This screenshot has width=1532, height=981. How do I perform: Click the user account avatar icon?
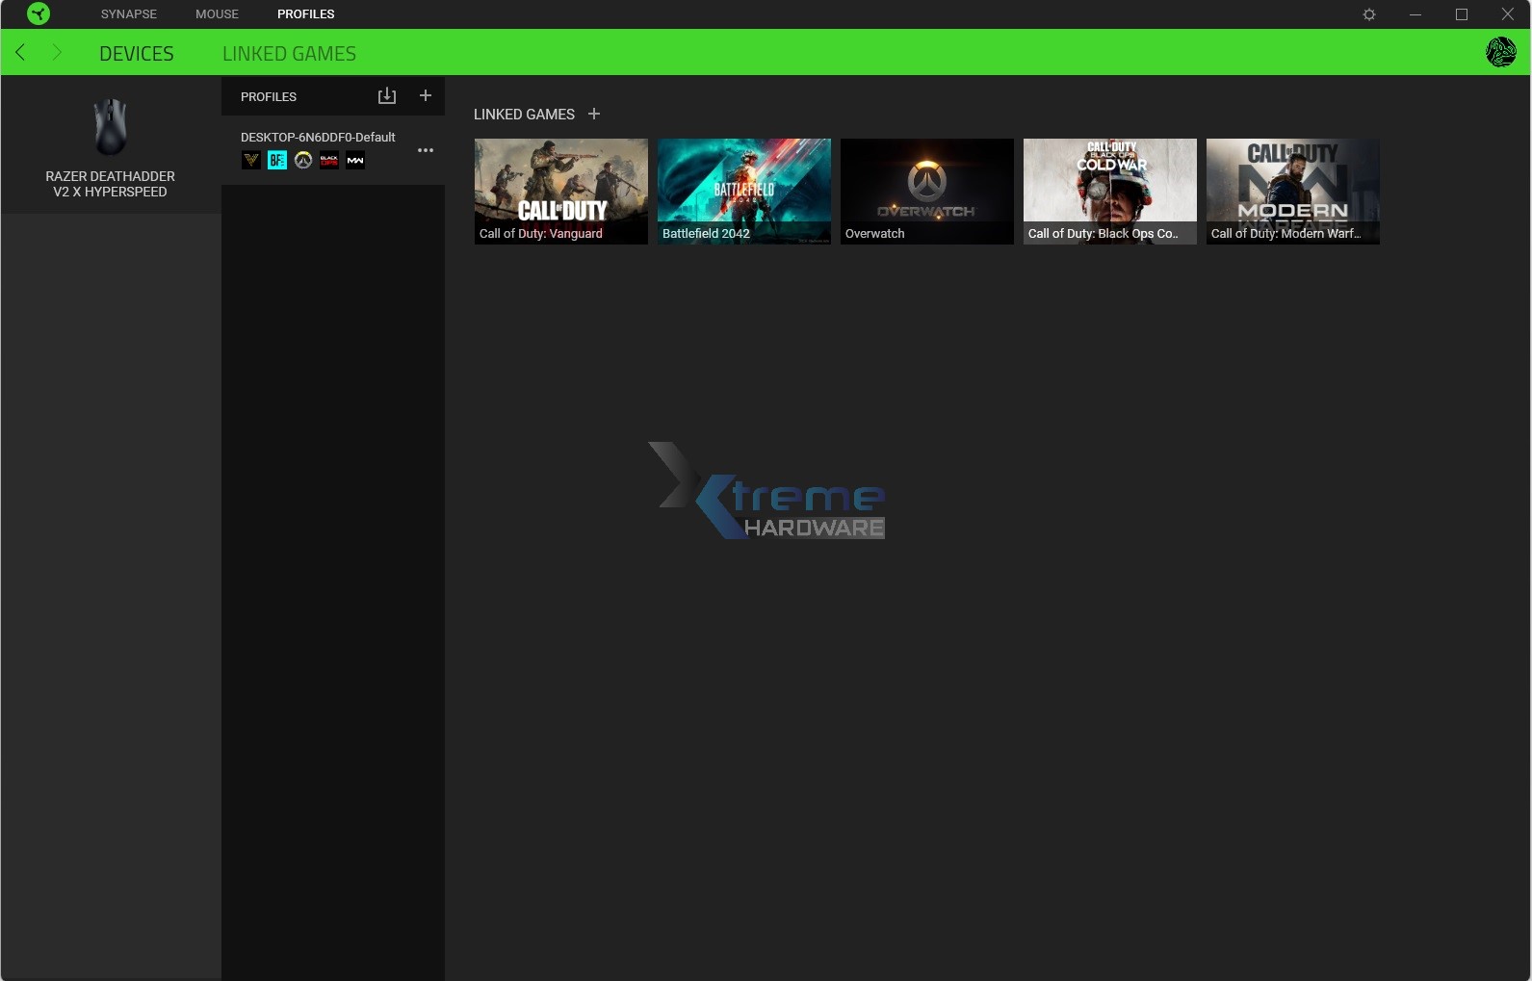pyautogui.click(x=1499, y=52)
